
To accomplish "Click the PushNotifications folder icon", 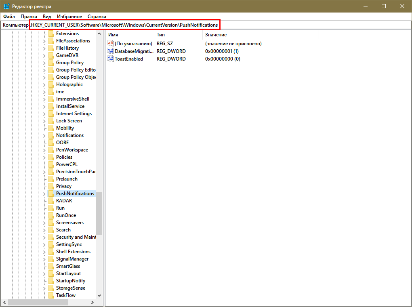I will [x=51, y=193].
